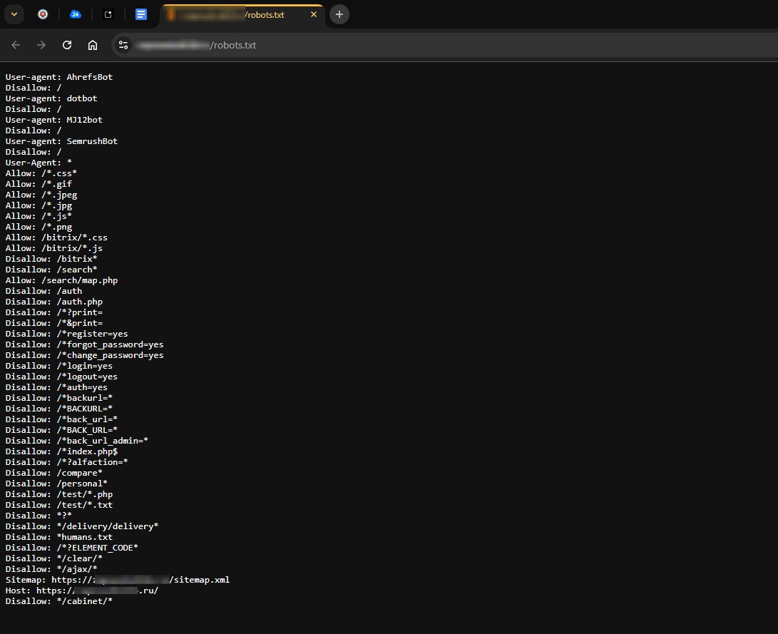This screenshot has width=778, height=634.
Task: Click the line 'Allow: /*.png'
Action: tap(39, 227)
